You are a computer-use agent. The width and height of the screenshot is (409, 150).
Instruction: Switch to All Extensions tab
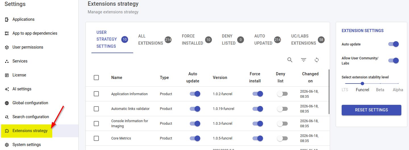pyautogui.click(x=155, y=39)
